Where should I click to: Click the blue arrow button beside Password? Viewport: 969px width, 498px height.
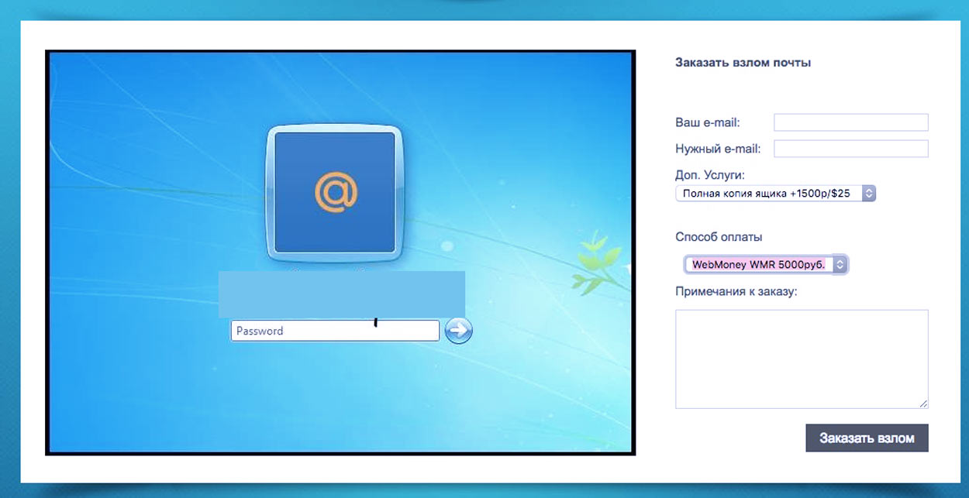point(459,331)
